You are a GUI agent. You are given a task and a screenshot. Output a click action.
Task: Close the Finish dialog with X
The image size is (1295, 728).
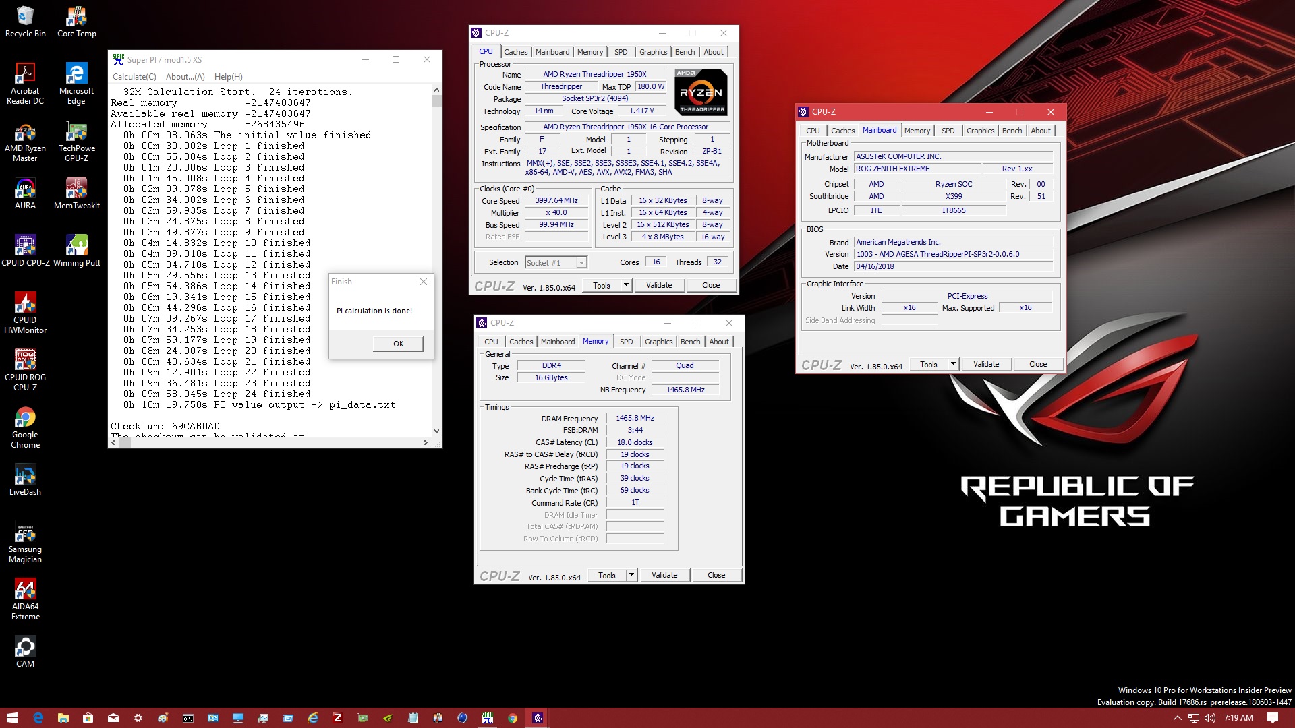423,282
